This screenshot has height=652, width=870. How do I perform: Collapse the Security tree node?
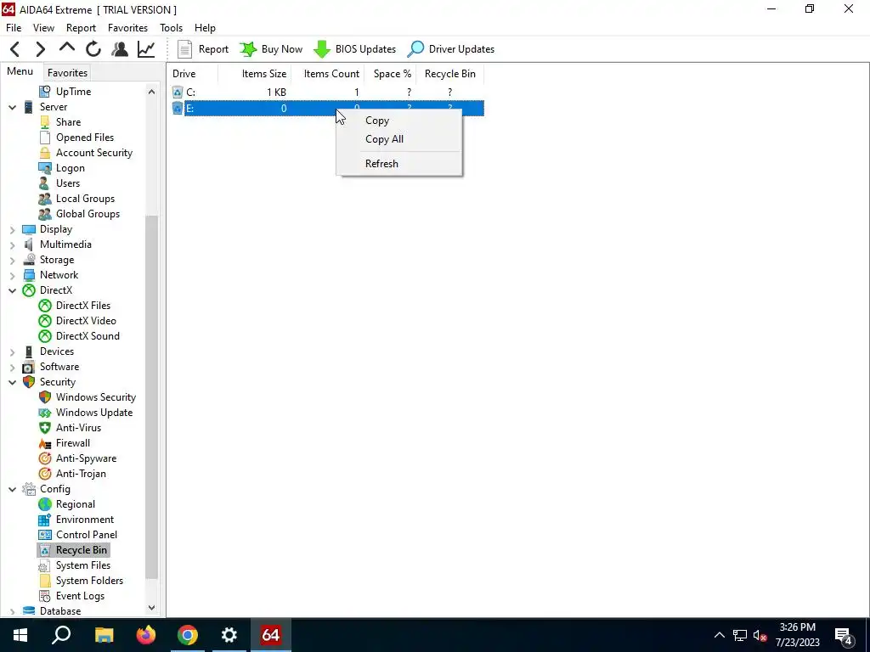point(12,382)
